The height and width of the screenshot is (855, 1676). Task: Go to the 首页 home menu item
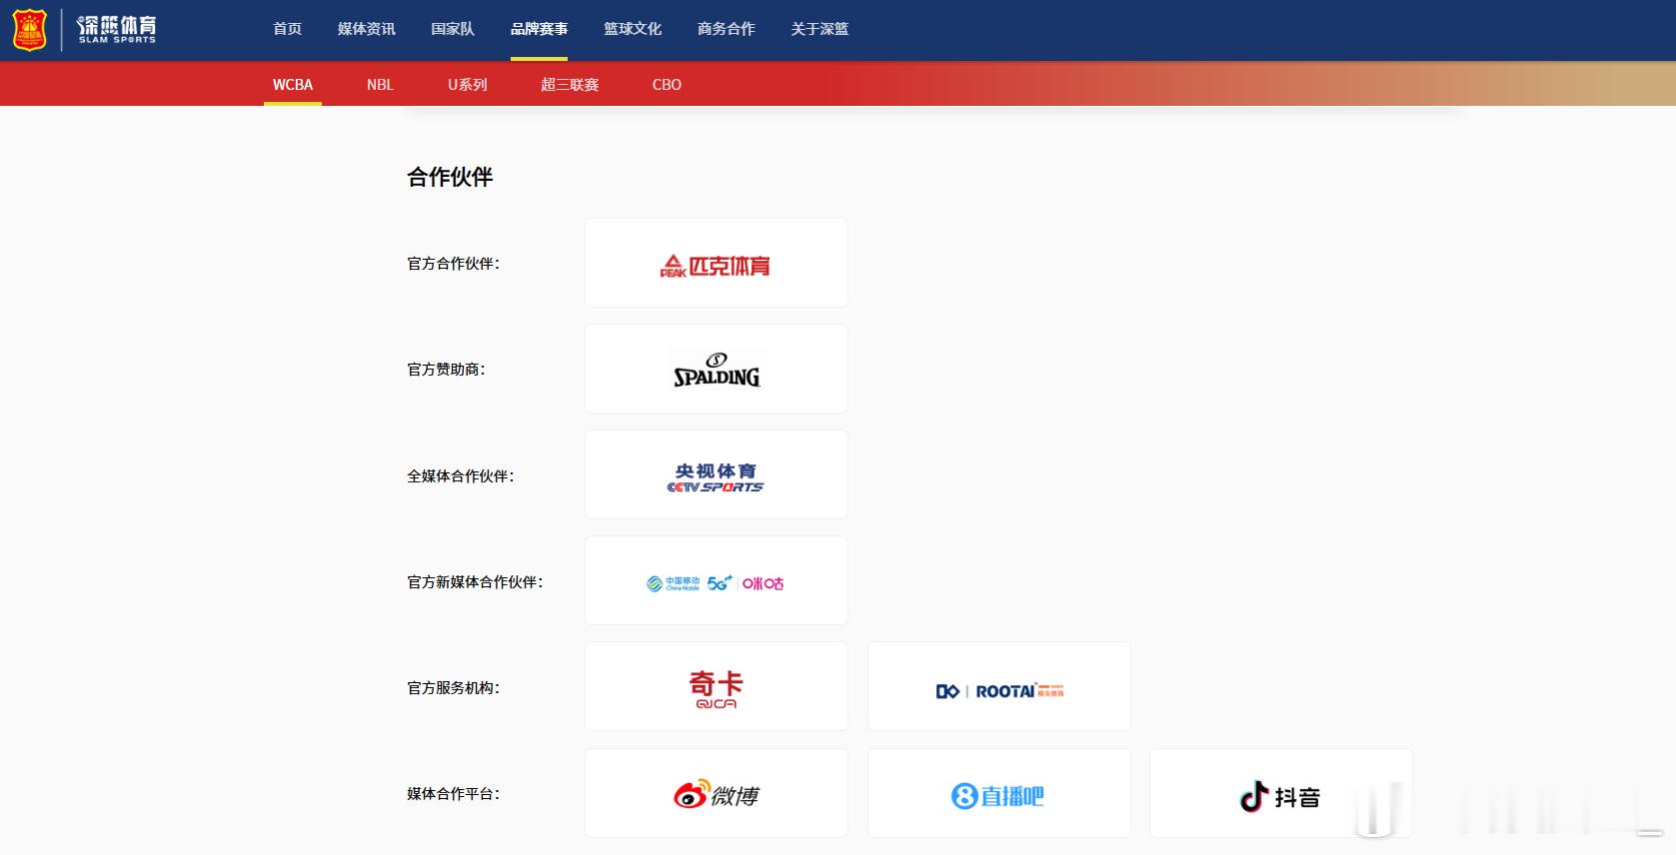[x=288, y=29]
